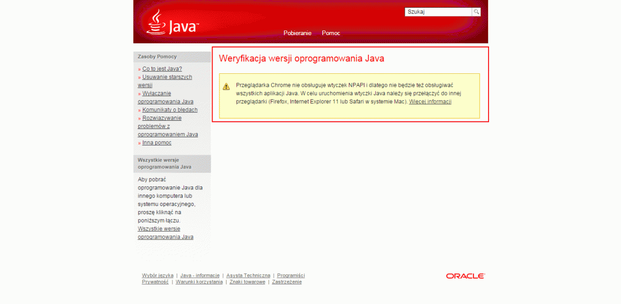Open the 'Co to jest Java?' link
The width and height of the screenshot is (621, 304).
pos(162,69)
